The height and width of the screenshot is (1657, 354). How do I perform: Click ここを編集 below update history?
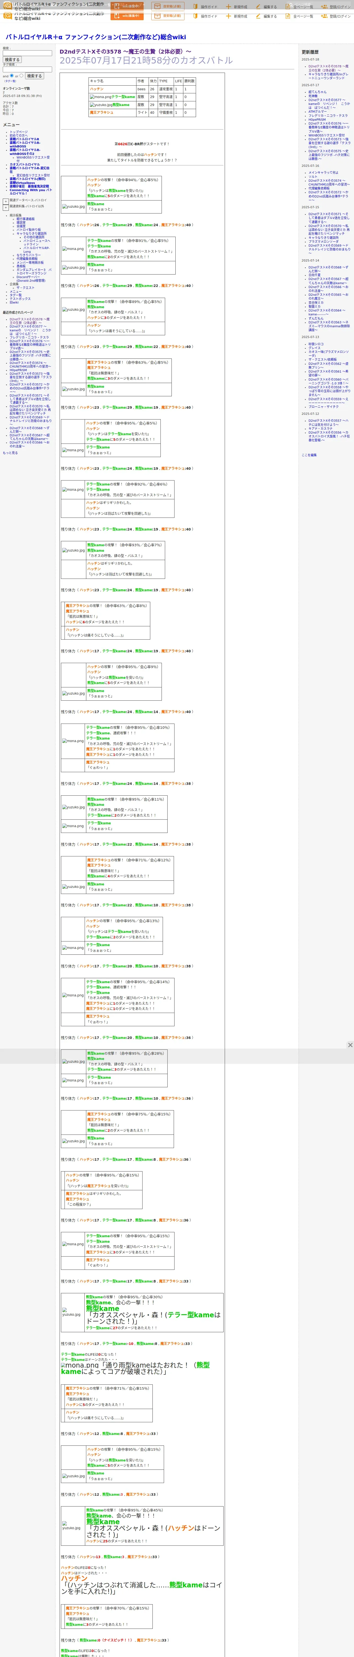coord(309,455)
